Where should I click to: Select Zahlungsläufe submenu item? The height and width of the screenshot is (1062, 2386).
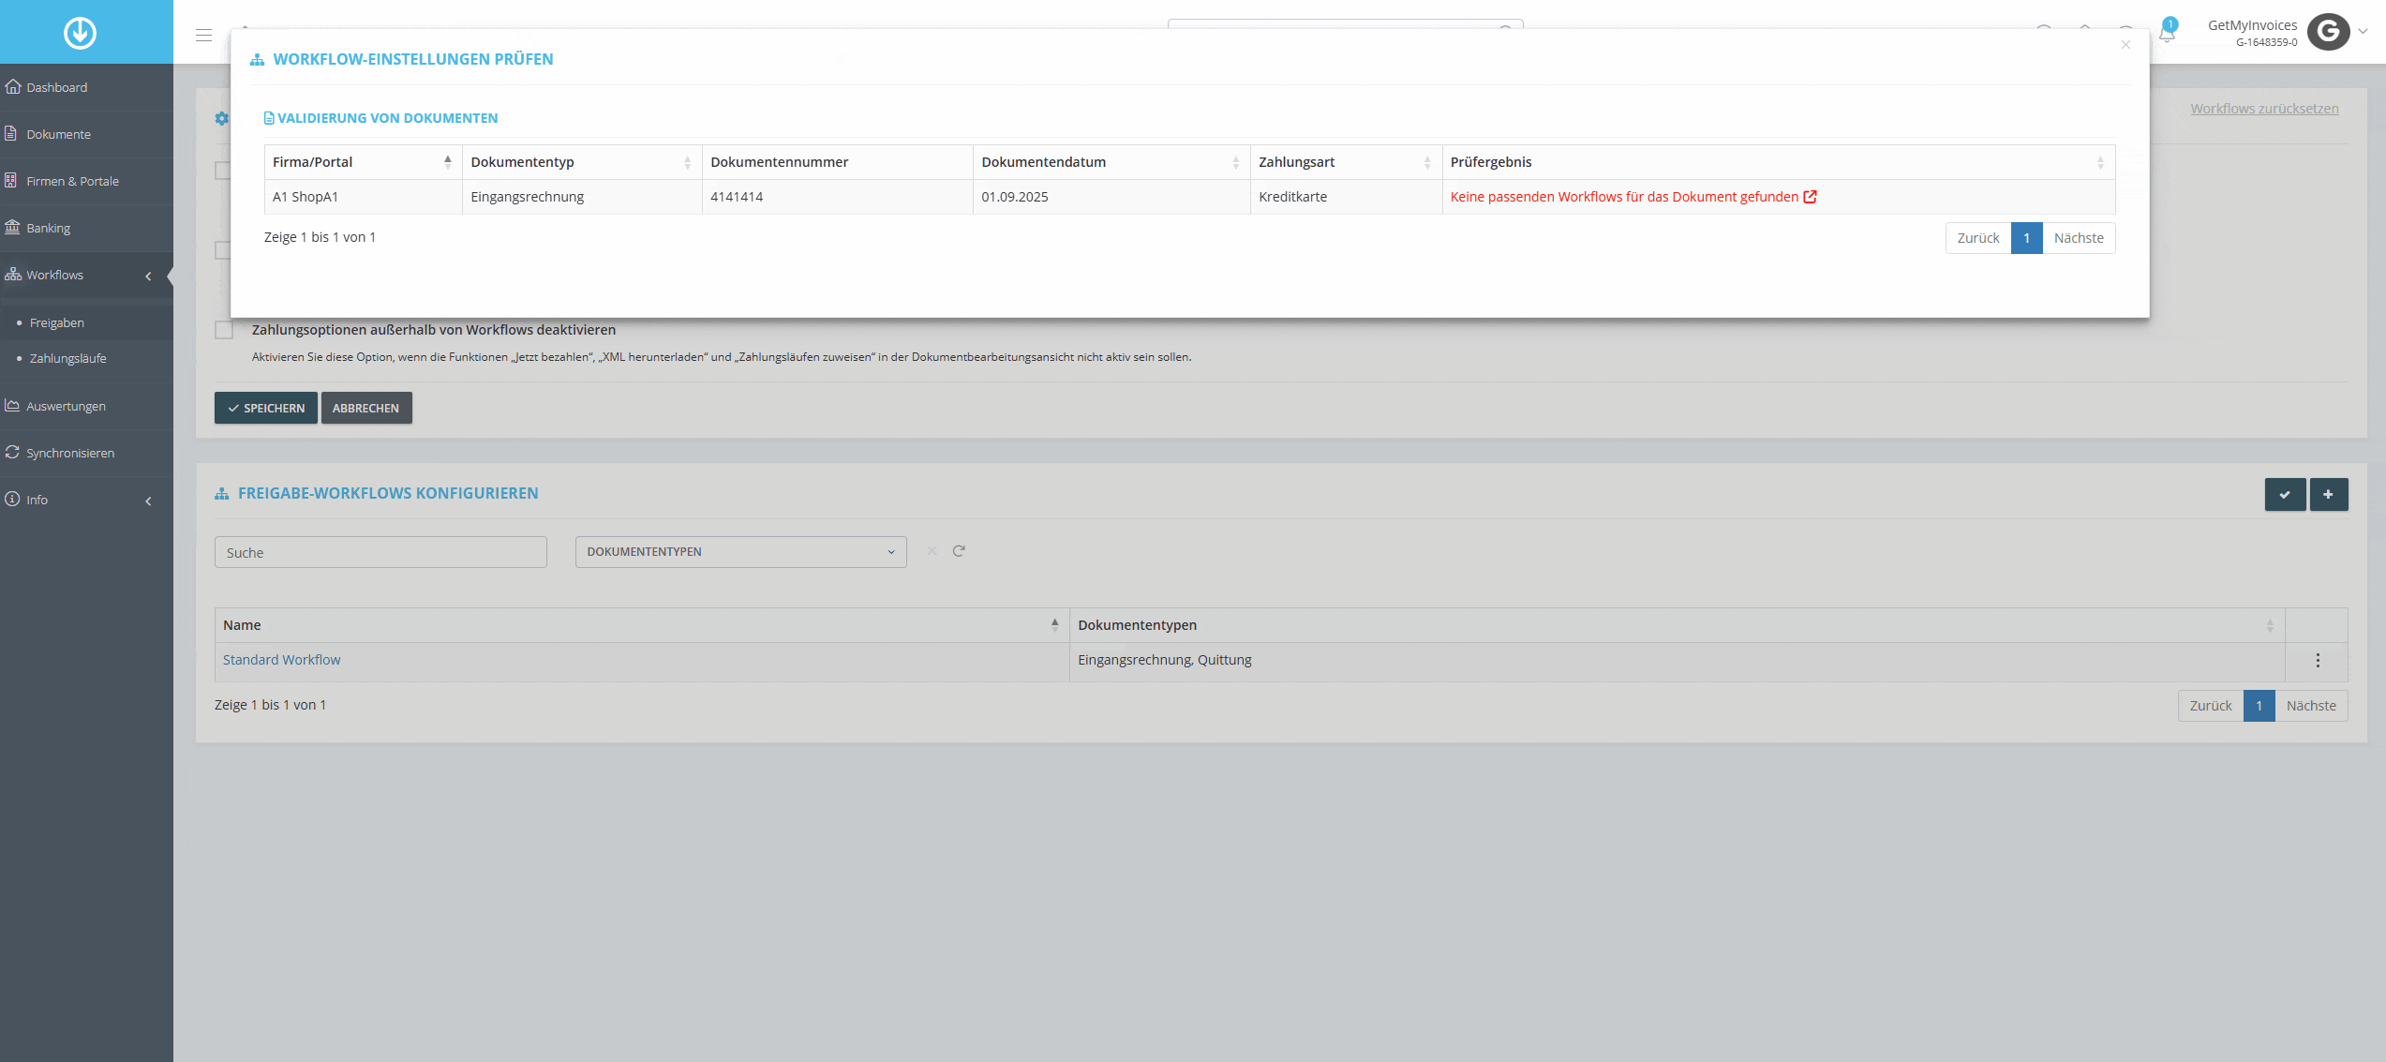[67, 358]
